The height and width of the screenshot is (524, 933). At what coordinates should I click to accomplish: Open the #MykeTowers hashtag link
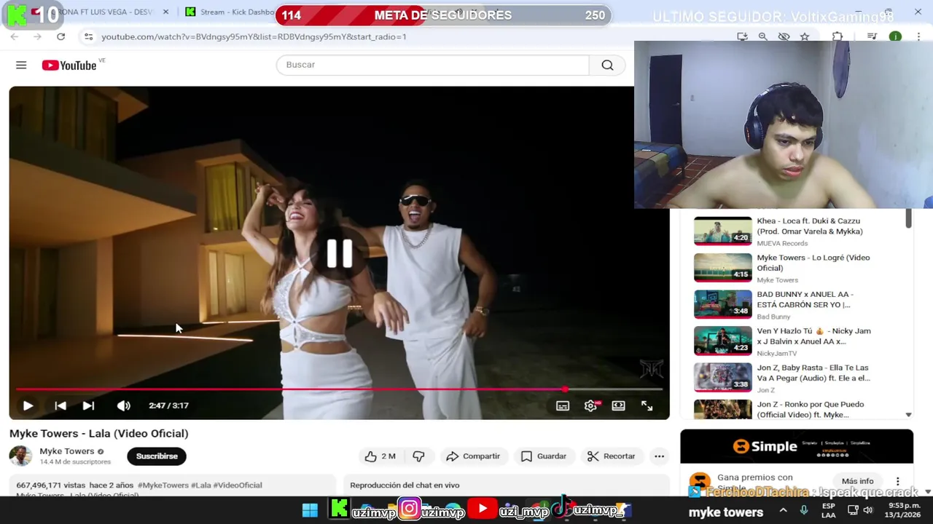(163, 485)
